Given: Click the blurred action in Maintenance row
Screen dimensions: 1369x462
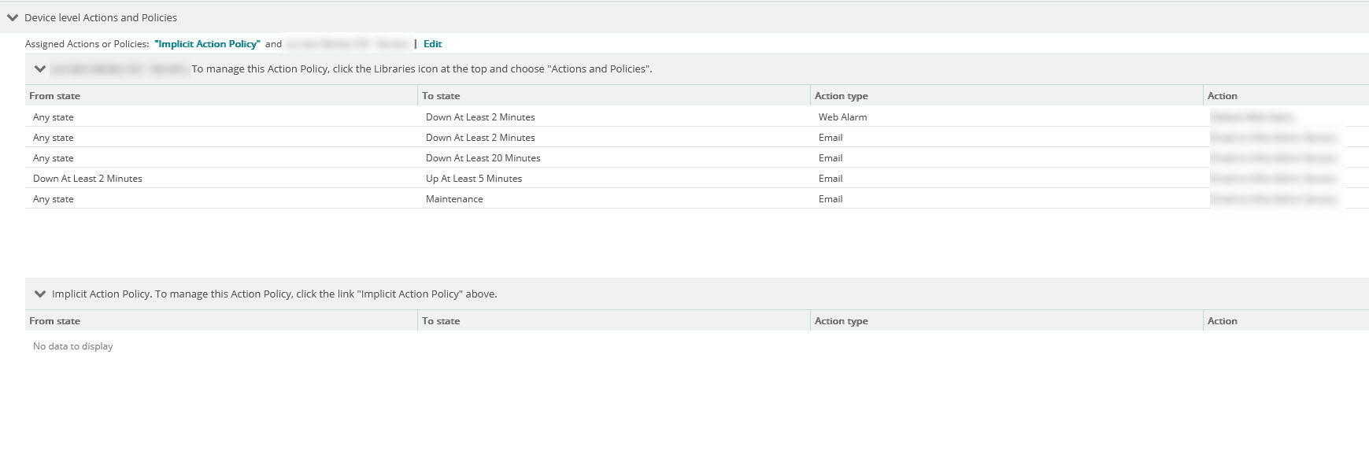Looking at the screenshot, I should (x=1274, y=199).
